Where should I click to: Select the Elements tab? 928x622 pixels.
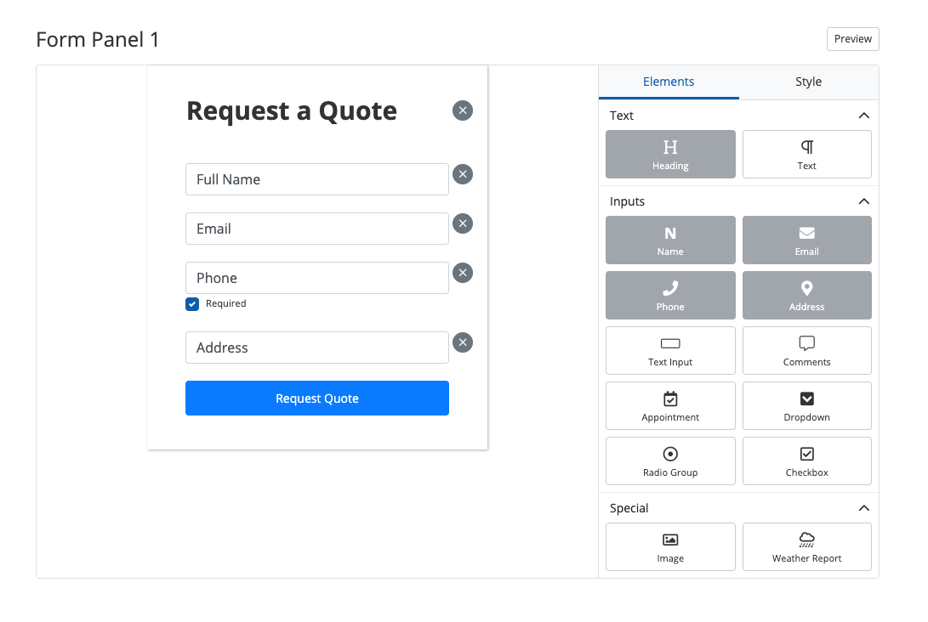[x=669, y=82]
